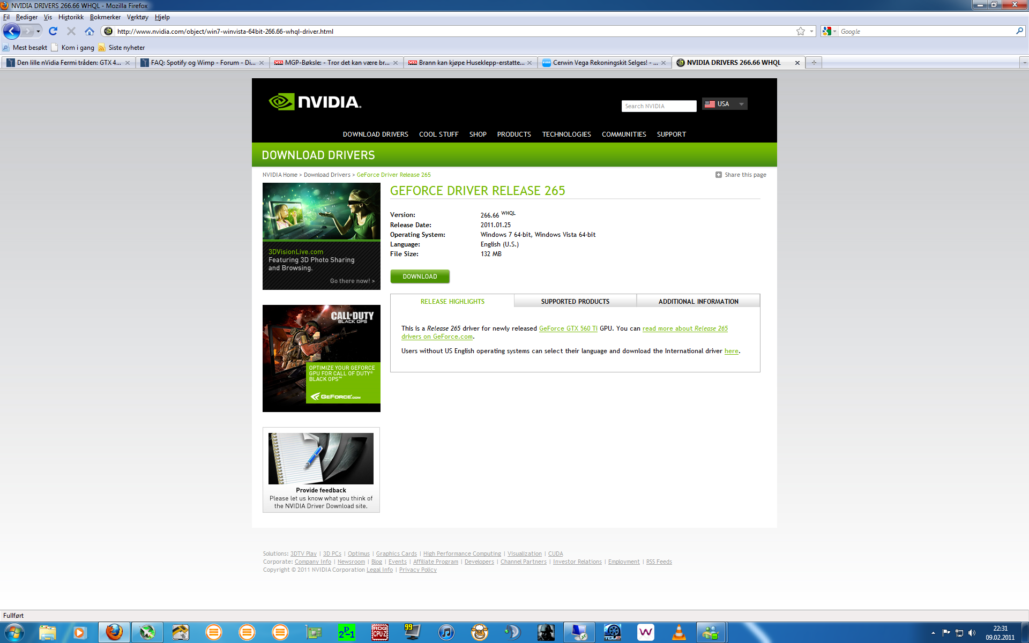Click the forward navigation arrow

click(x=28, y=31)
